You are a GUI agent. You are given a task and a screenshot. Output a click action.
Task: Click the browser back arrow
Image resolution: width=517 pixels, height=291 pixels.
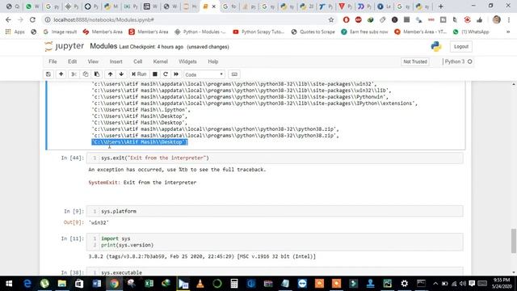pyautogui.click(x=8, y=19)
